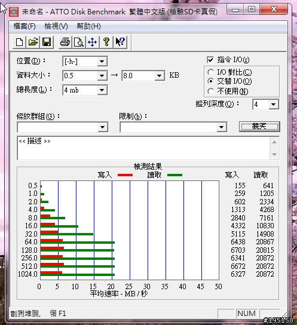Open print preview magnifier icon
Screen dimensions: 297x325
79,42
